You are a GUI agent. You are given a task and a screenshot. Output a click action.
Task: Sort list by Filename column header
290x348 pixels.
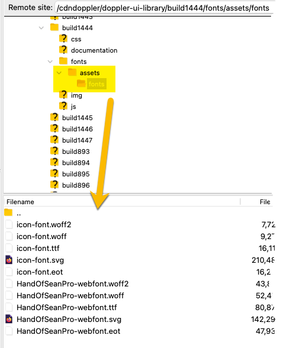coord(20,202)
